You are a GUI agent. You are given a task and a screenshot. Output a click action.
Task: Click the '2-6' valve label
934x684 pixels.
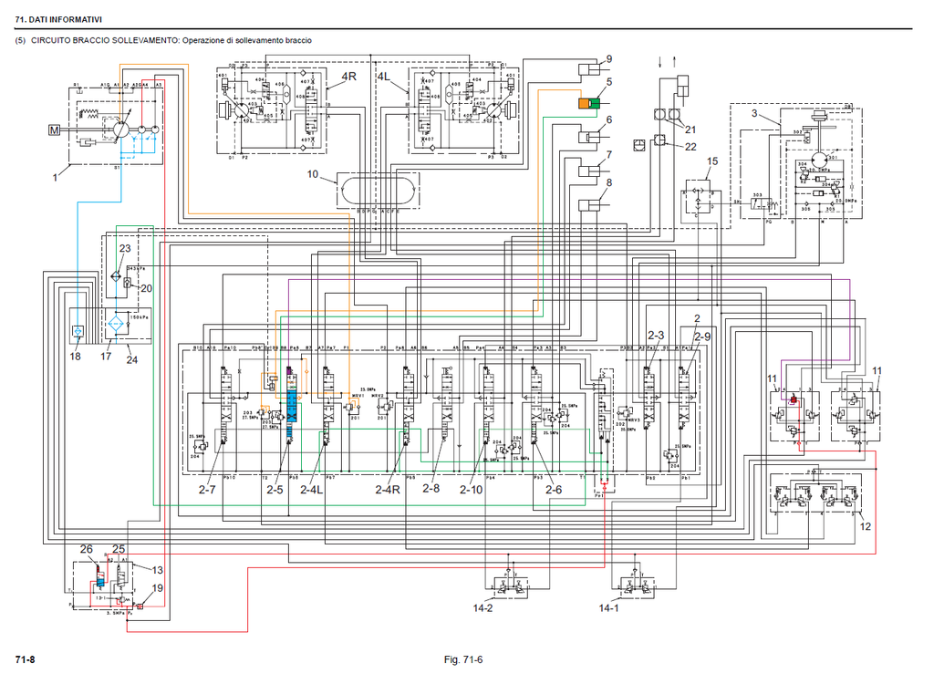[x=554, y=490]
